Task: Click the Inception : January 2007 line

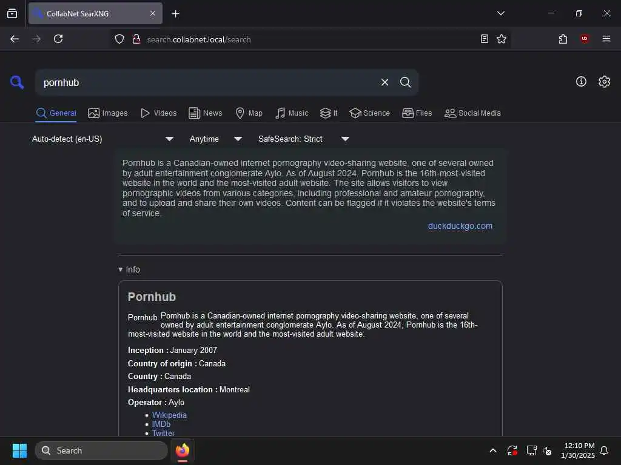Action: 172,351
